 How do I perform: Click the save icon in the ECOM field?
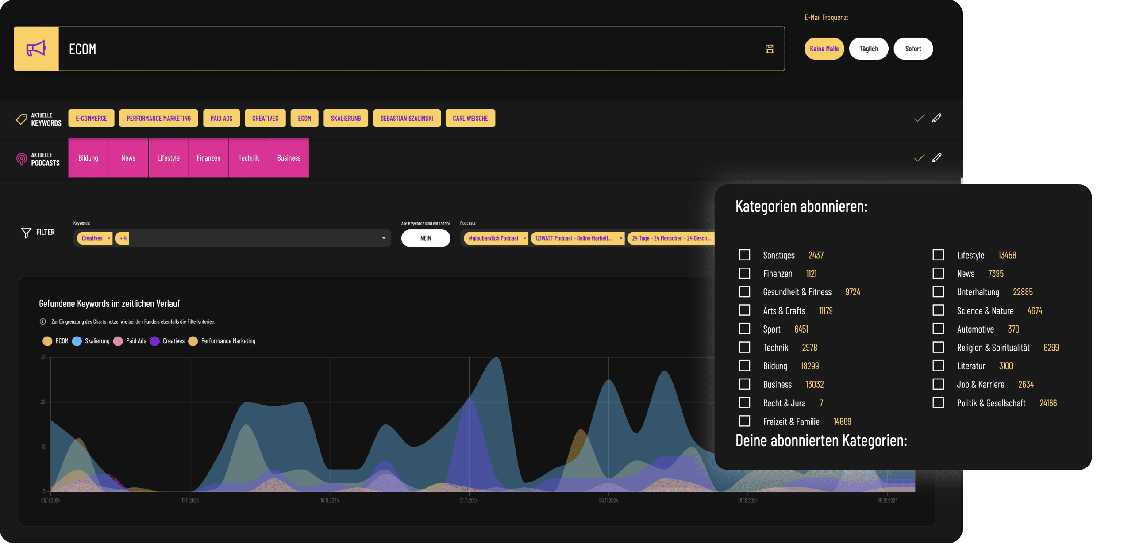pos(770,49)
